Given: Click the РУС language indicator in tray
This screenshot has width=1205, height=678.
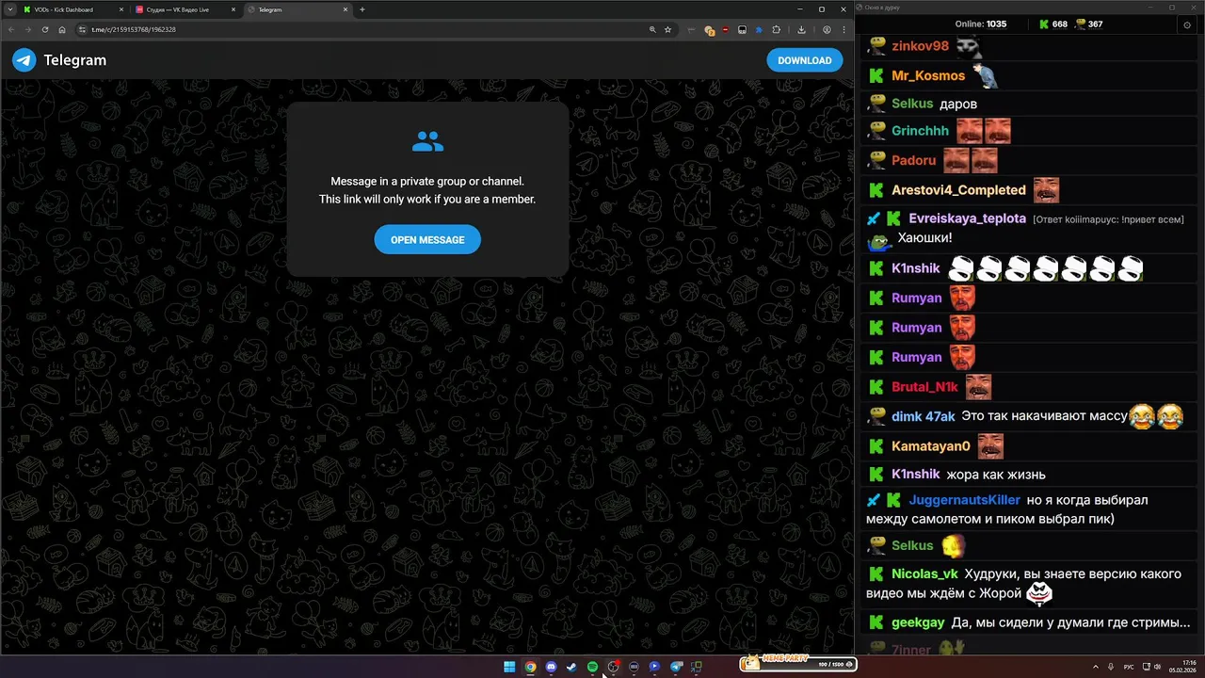Looking at the screenshot, I should (x=1129, y=667).
